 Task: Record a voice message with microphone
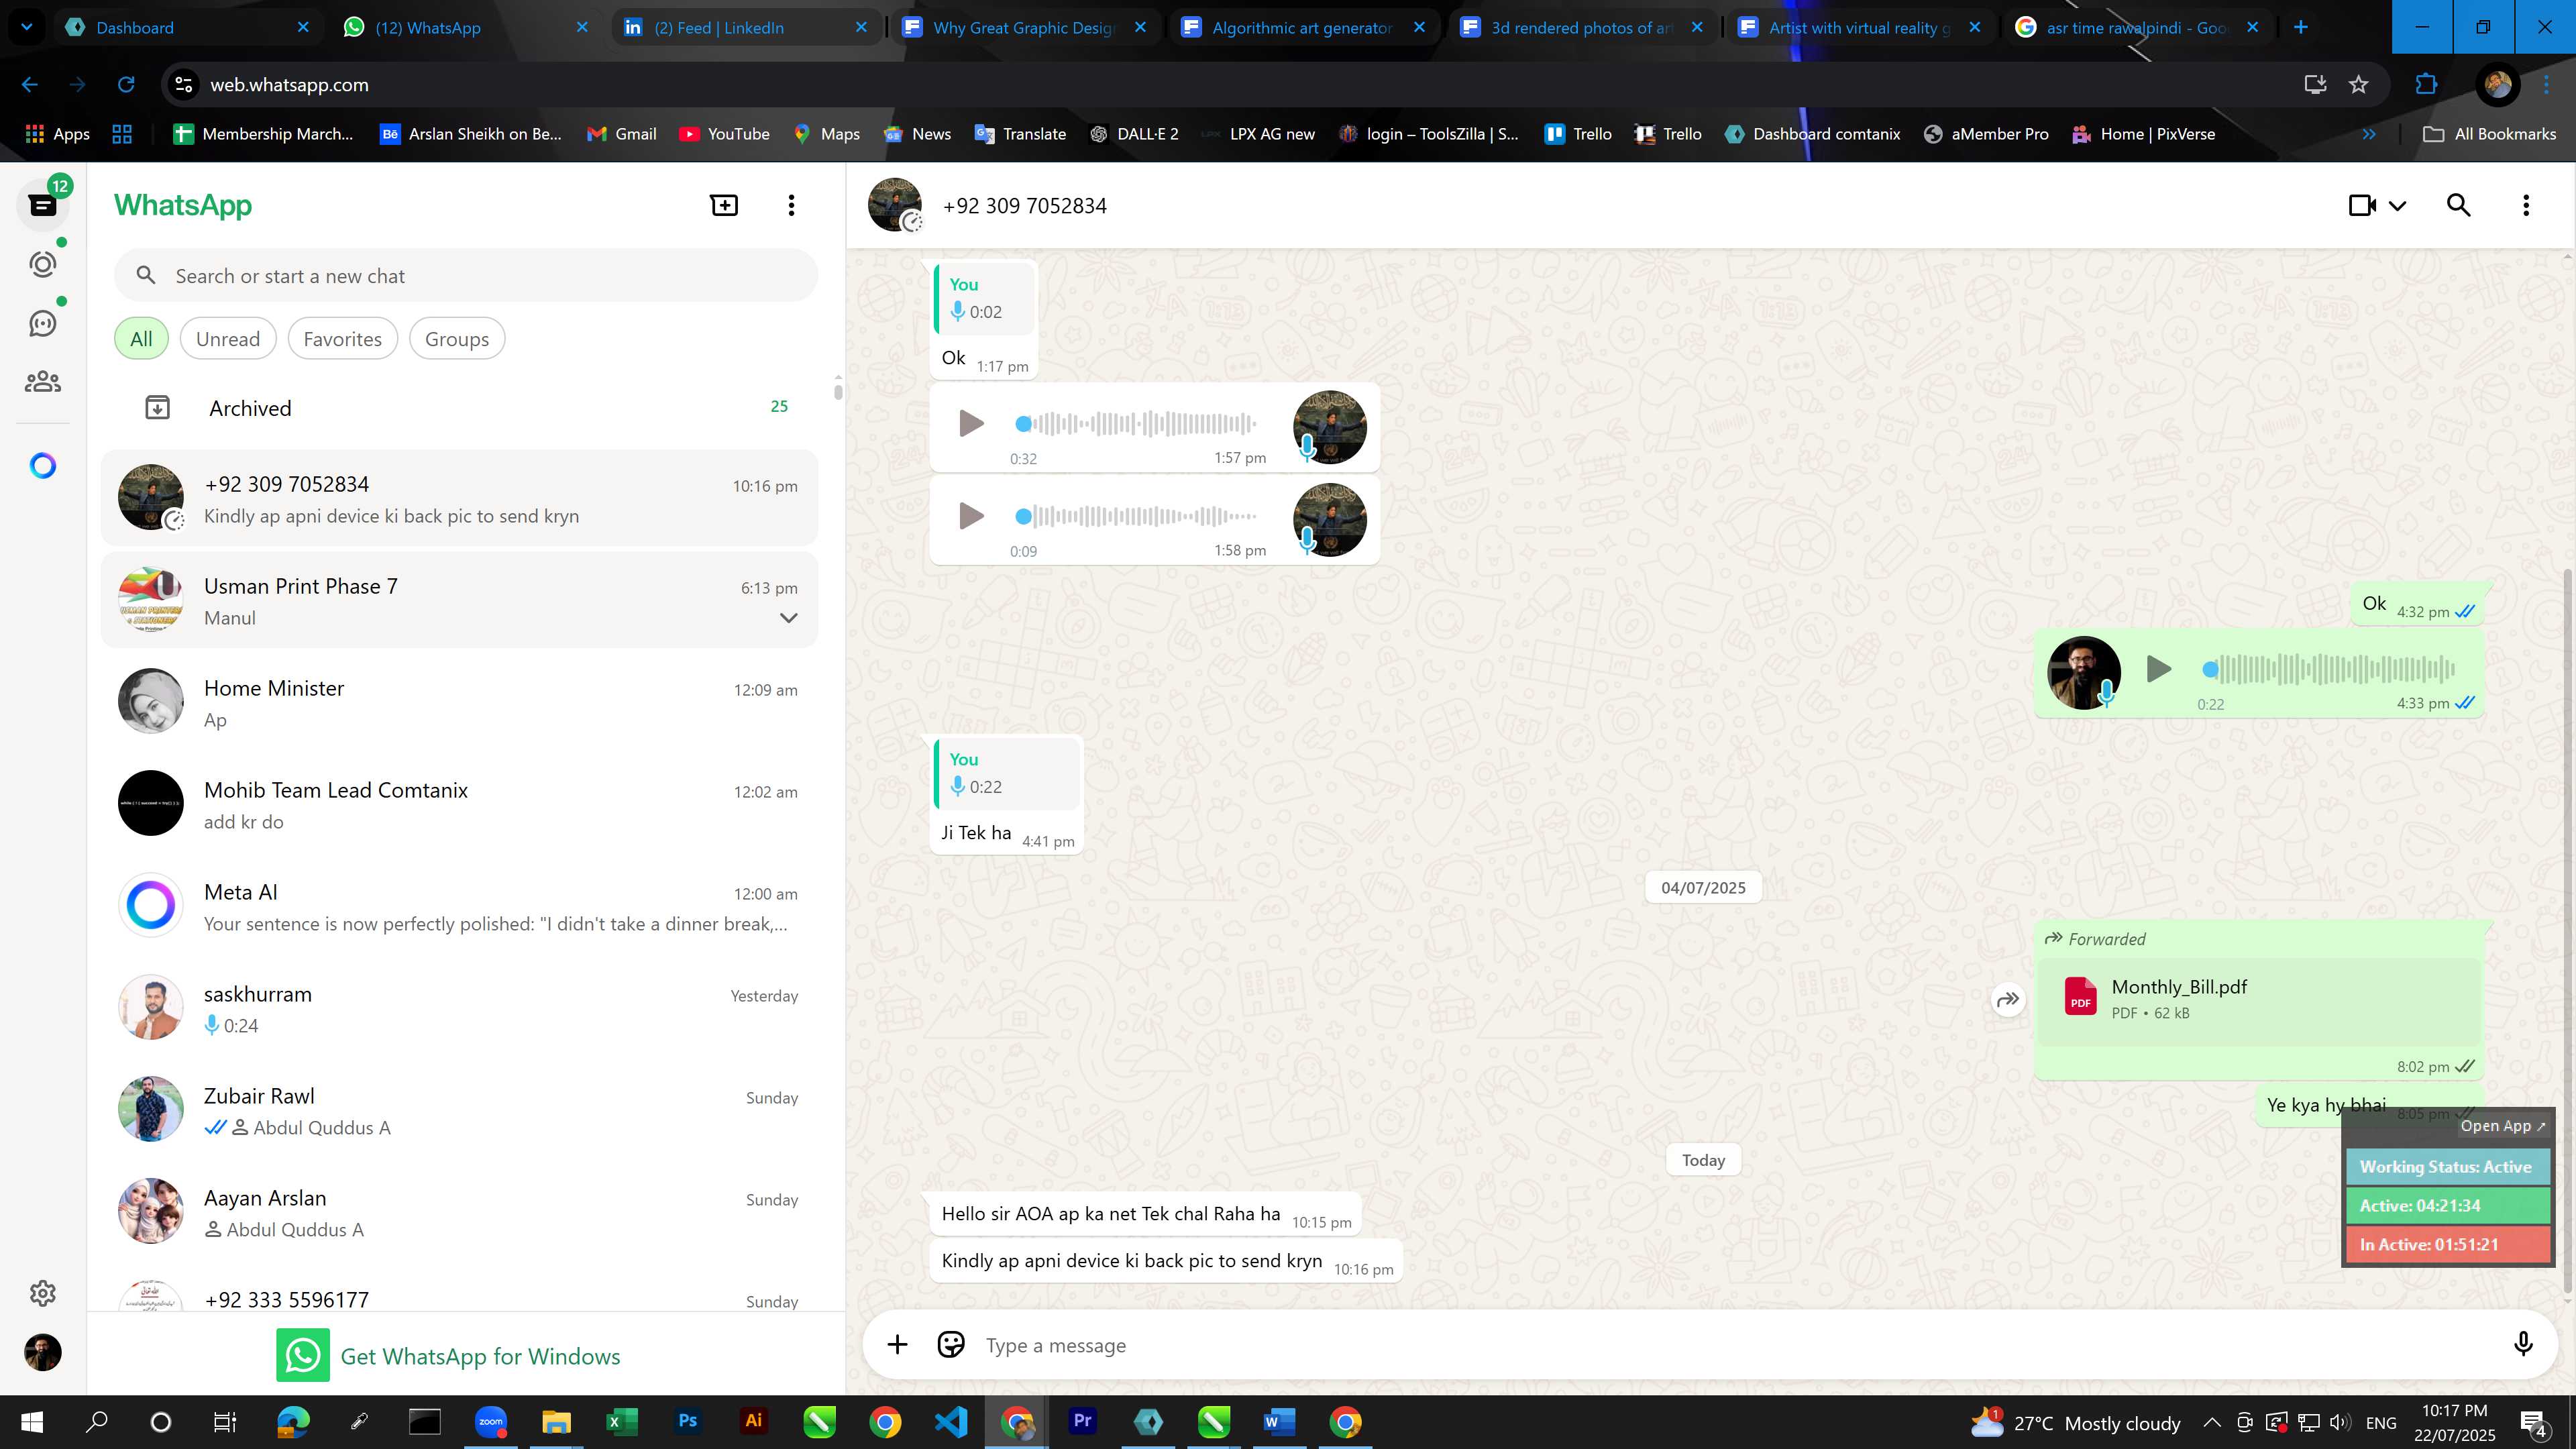(x=2523, y=1344)
